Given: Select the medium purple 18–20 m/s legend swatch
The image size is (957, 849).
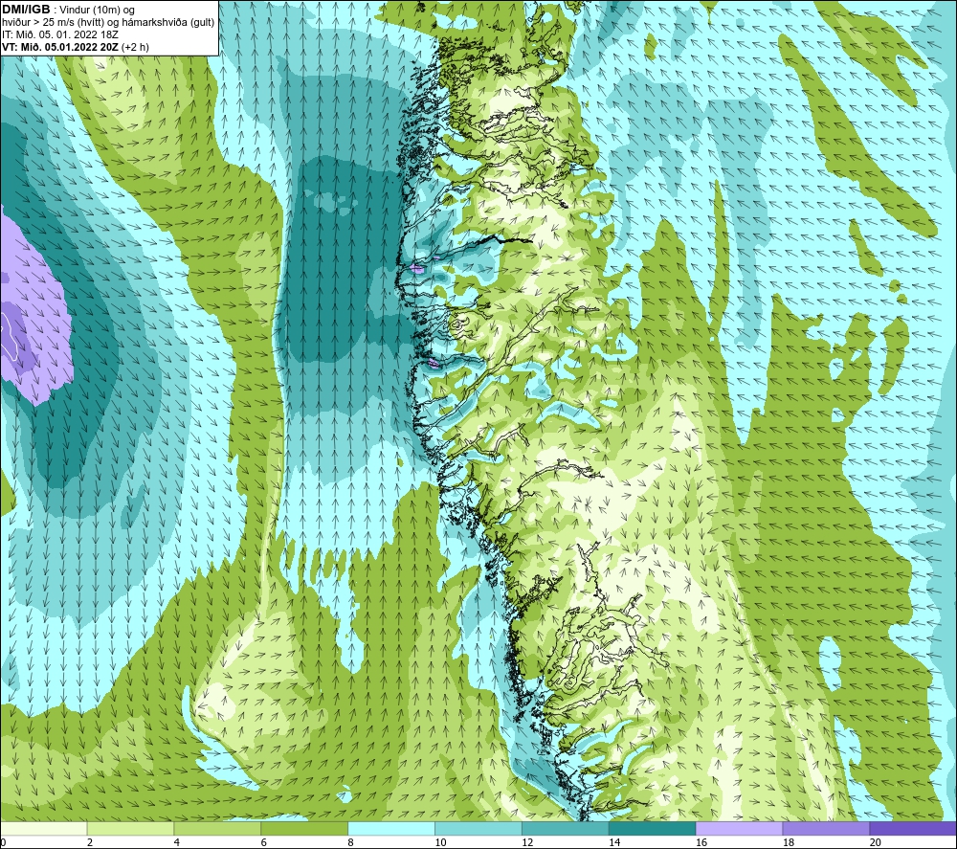Looking at the screenshot, I should (827, 828).
